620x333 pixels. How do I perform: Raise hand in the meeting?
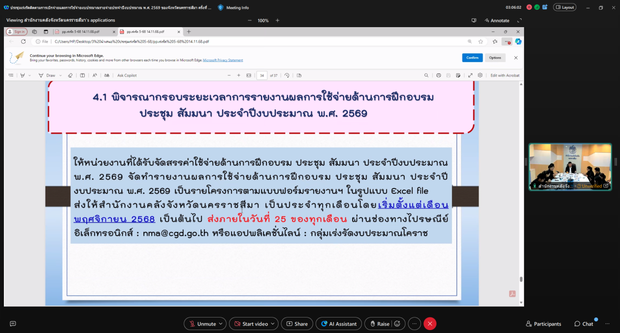[x=381, y=324]
